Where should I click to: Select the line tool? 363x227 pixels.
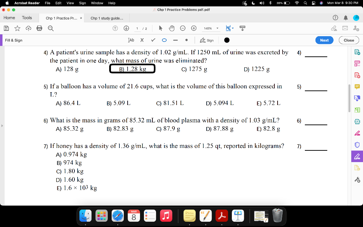pyautogui.click(x=175, y=40)
